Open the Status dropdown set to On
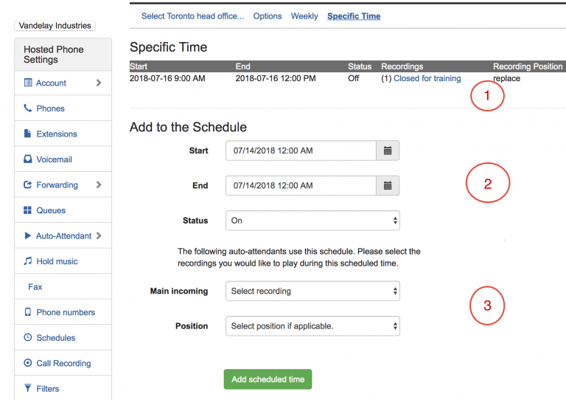The image size is (566, 400). click(x=312, y=221)
